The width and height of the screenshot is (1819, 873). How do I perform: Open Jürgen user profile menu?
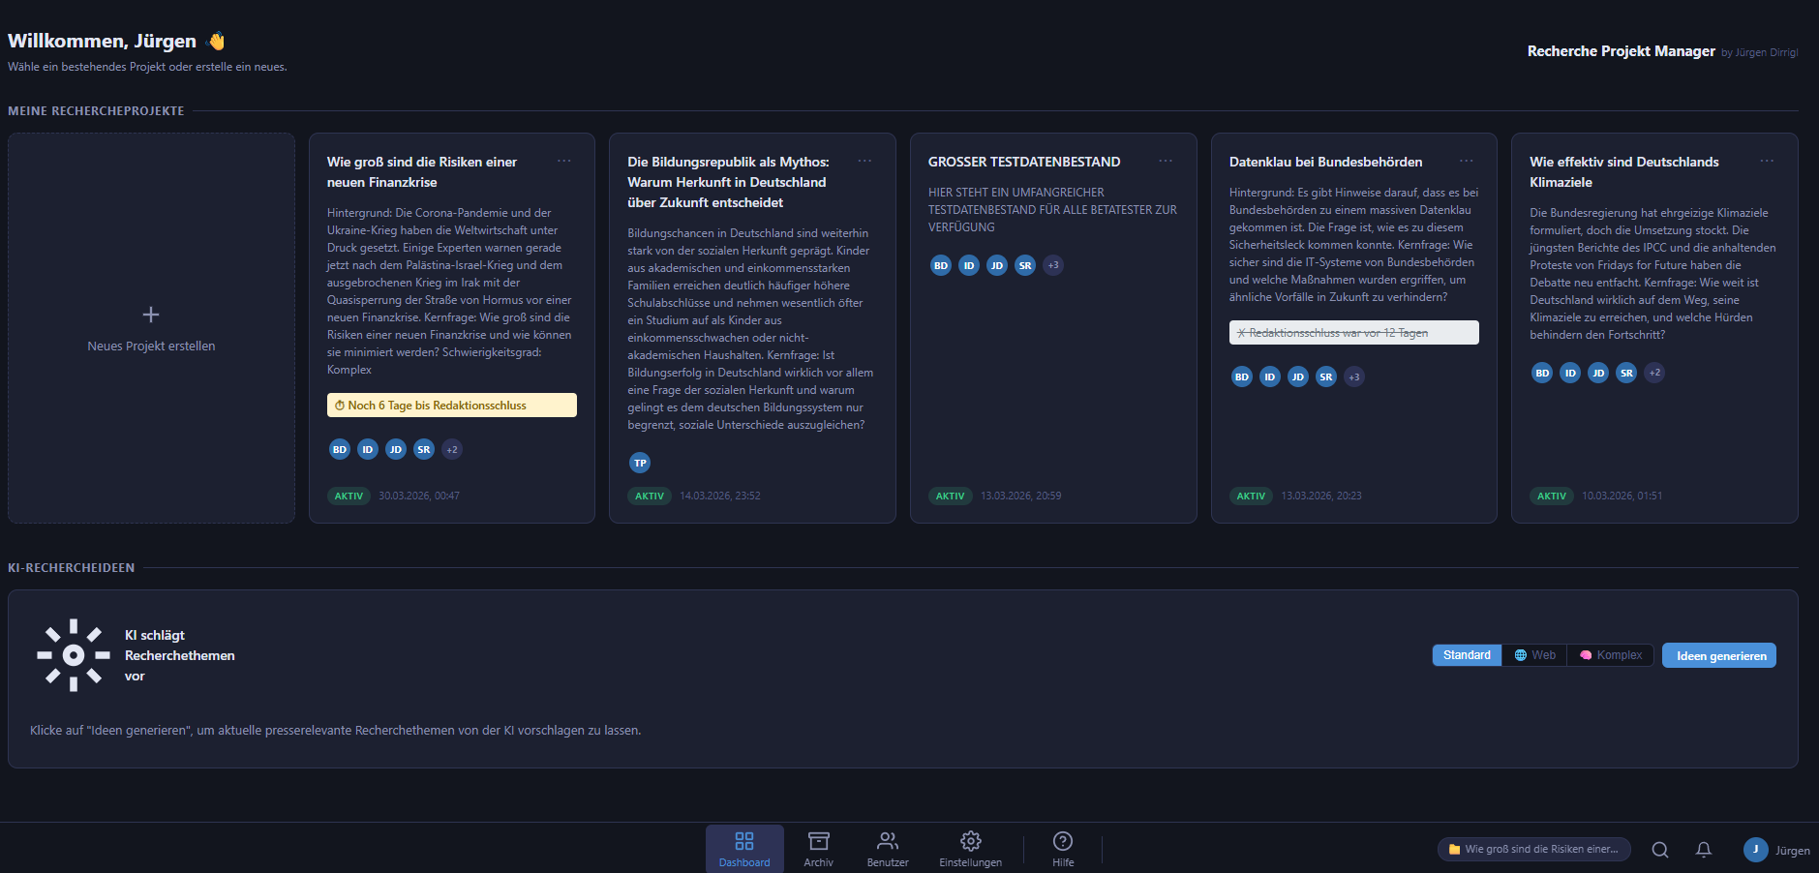(1776, 850)
